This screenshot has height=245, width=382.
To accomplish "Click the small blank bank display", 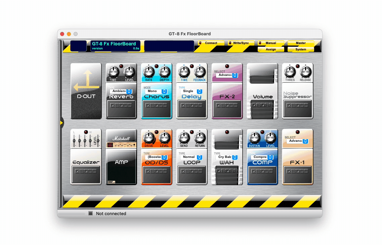I will pos(78,46).
